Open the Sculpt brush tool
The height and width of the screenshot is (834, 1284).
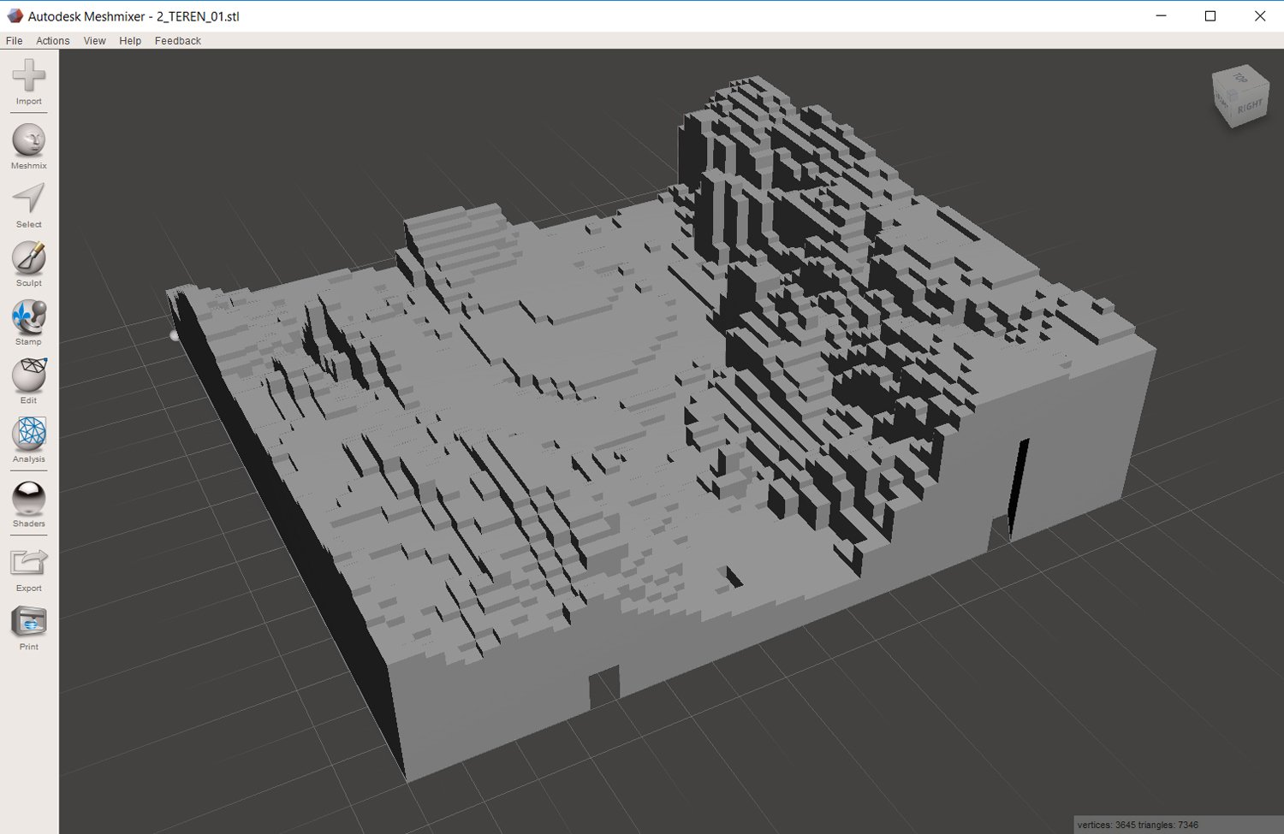28,263
